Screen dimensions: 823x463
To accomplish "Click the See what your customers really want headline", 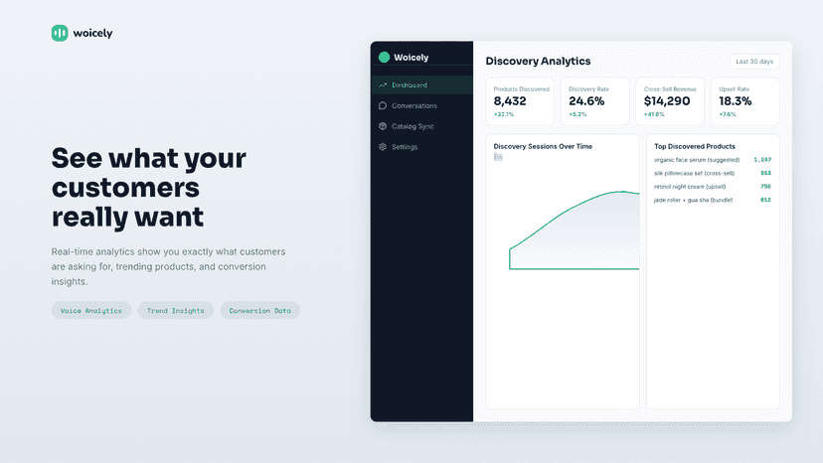I will (148, 188).
